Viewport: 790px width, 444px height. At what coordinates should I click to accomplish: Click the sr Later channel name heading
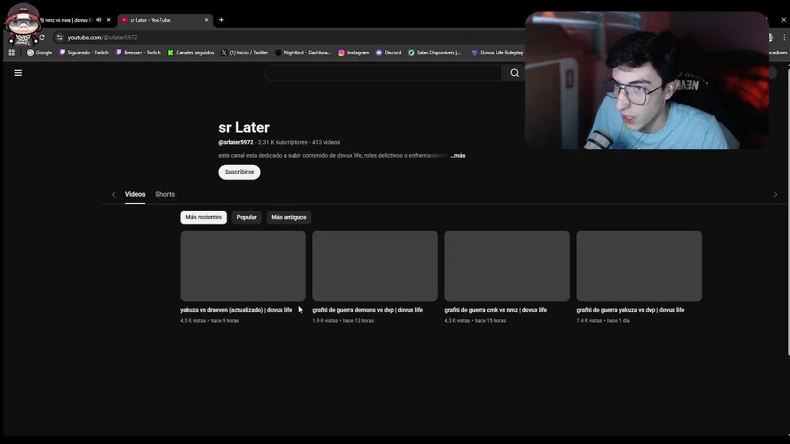[x=244, y=128]
